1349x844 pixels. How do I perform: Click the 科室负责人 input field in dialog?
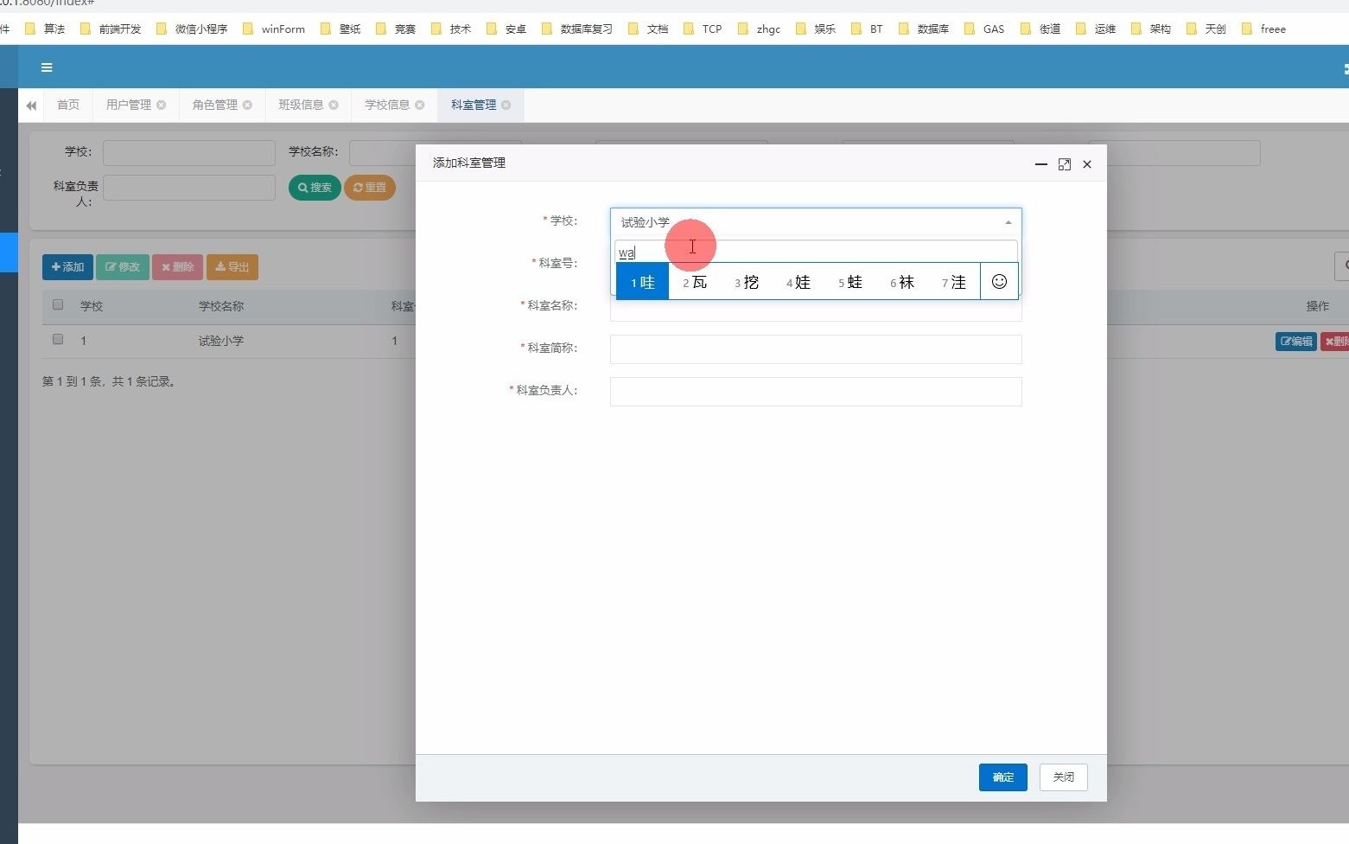click(816, 392)
